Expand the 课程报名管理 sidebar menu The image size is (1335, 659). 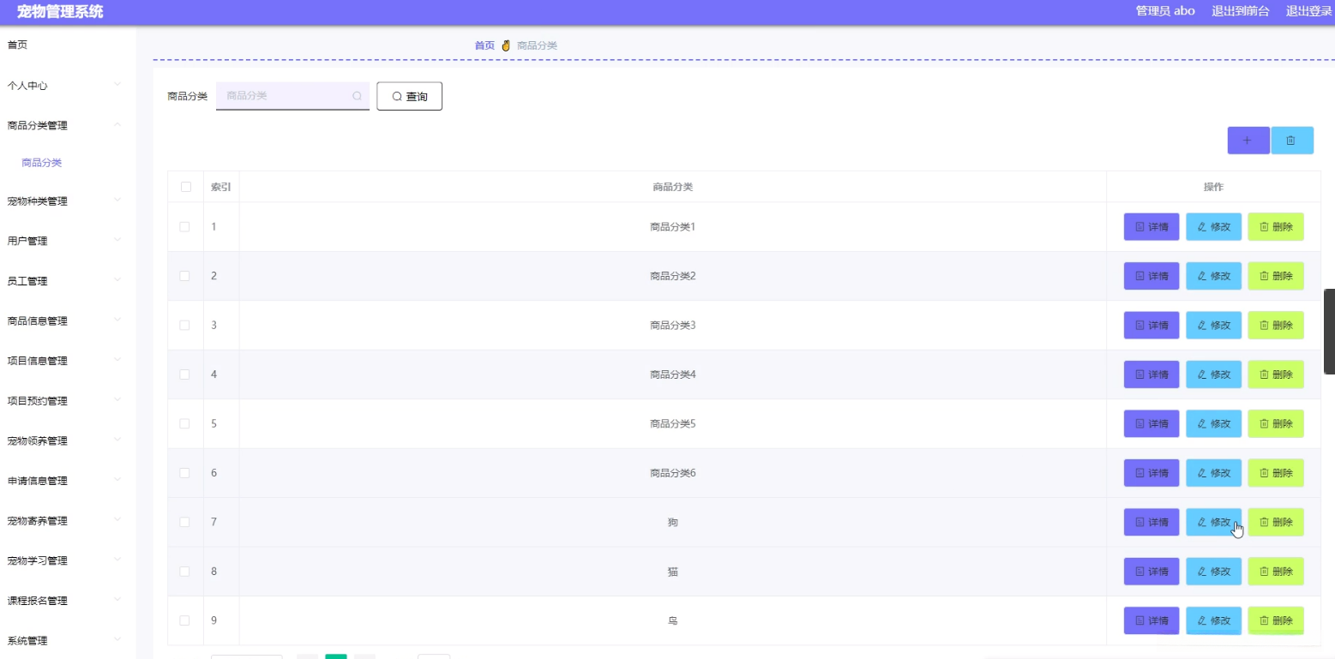68,601
